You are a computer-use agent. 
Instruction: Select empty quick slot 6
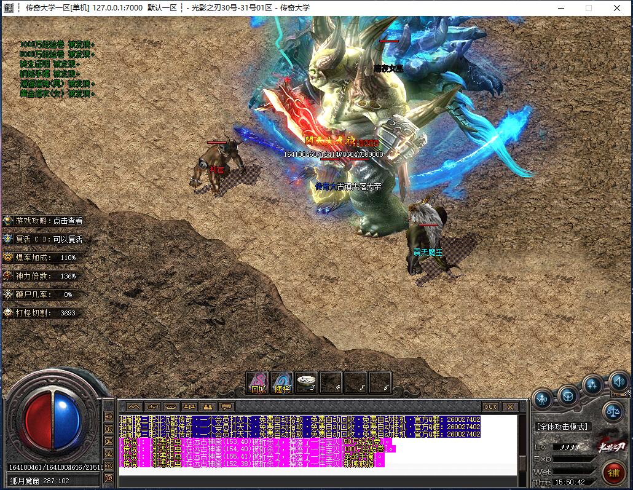[380, 382]
